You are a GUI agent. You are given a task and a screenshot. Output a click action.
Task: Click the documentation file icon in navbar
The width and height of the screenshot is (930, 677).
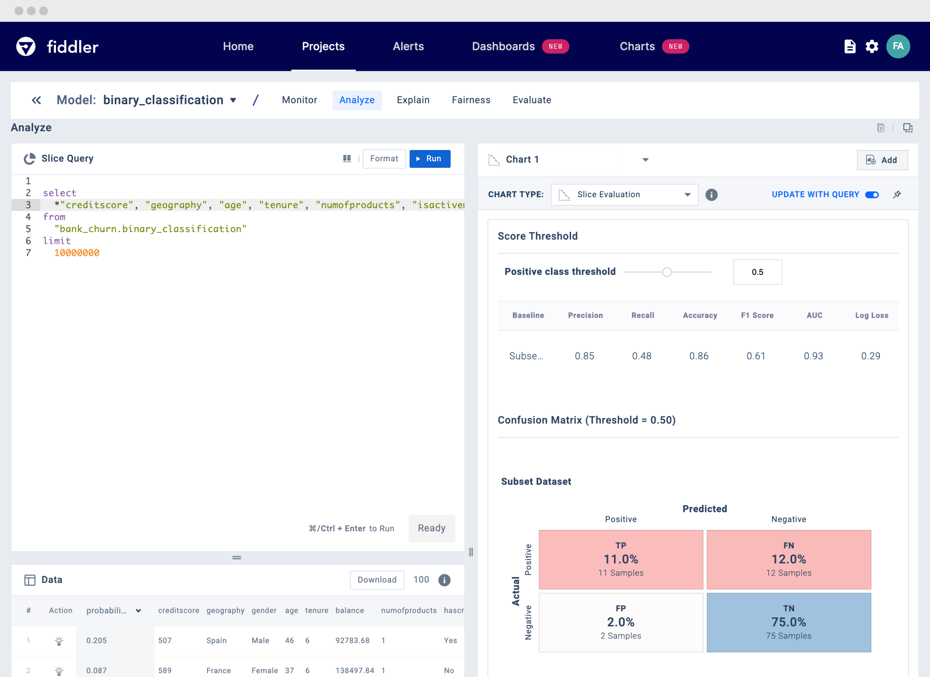point(850,46)
